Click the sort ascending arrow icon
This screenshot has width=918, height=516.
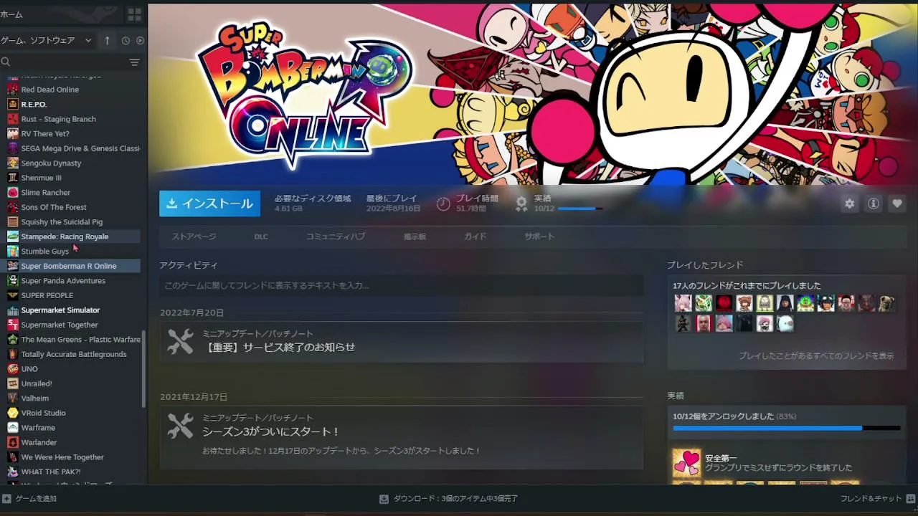[x=108, y=41]
